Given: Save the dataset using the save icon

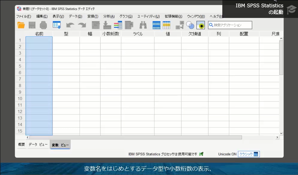Looking at the screenshot, I should click(x=32, y=25).
